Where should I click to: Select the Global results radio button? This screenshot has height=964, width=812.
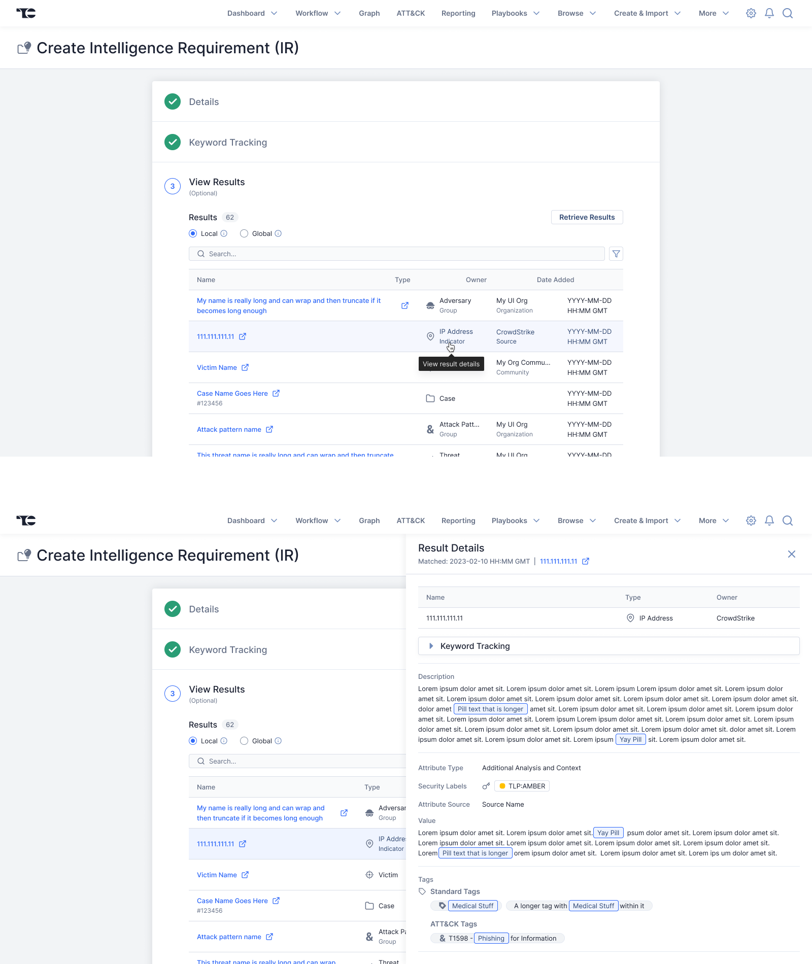point(244,233)
